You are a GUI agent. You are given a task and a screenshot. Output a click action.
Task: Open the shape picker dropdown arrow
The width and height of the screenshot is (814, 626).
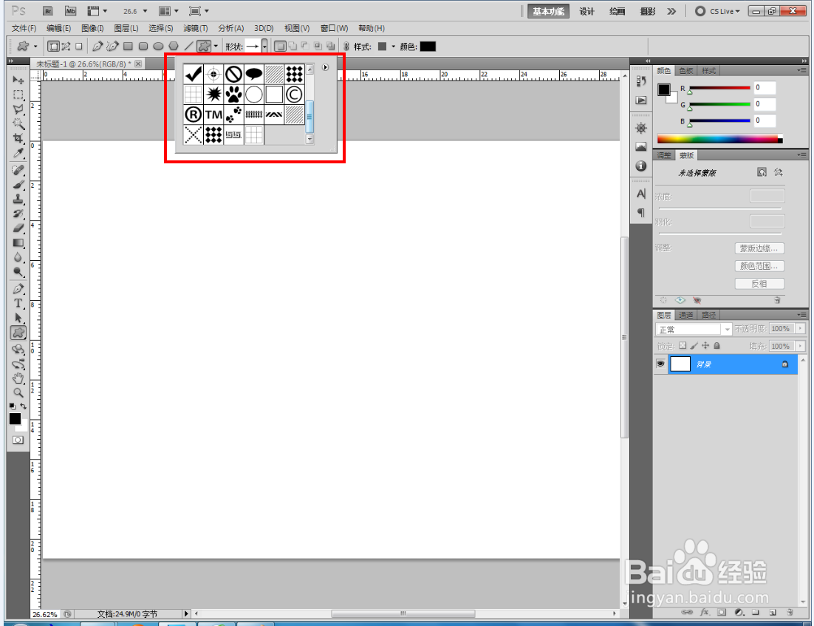tap(264, 47)
